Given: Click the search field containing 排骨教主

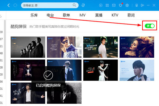Looking at the screenshot, I should pos(50,5).
